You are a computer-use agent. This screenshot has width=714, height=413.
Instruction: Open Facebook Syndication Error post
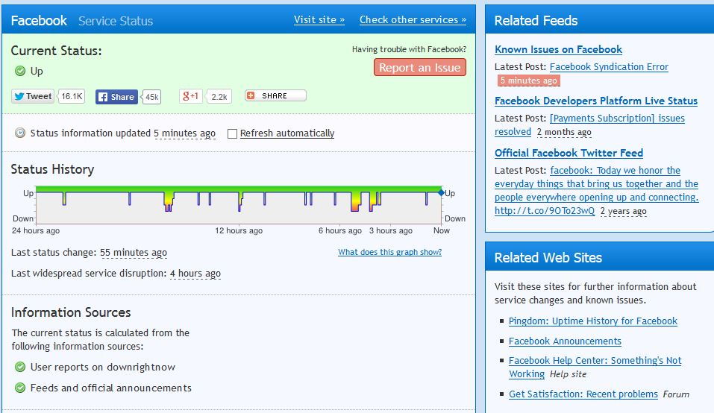[x=609, y=67]
